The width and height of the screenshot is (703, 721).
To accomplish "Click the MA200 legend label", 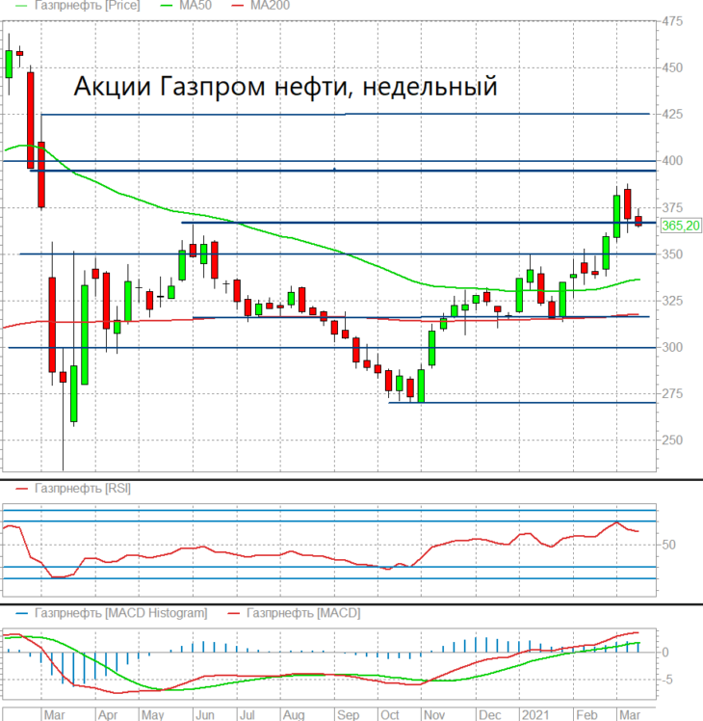I will click(x=271, y=5).
